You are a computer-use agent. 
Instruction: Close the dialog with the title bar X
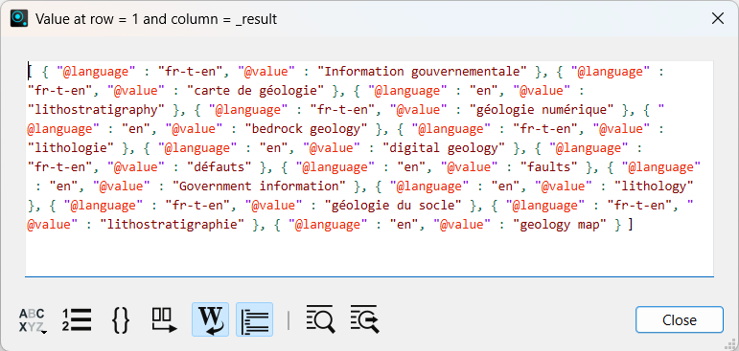coord(717,19)
